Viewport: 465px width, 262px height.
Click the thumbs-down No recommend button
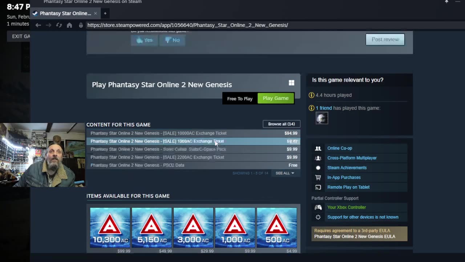click(172, 40)
